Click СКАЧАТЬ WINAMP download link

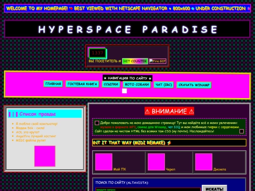tap(194, 85)
